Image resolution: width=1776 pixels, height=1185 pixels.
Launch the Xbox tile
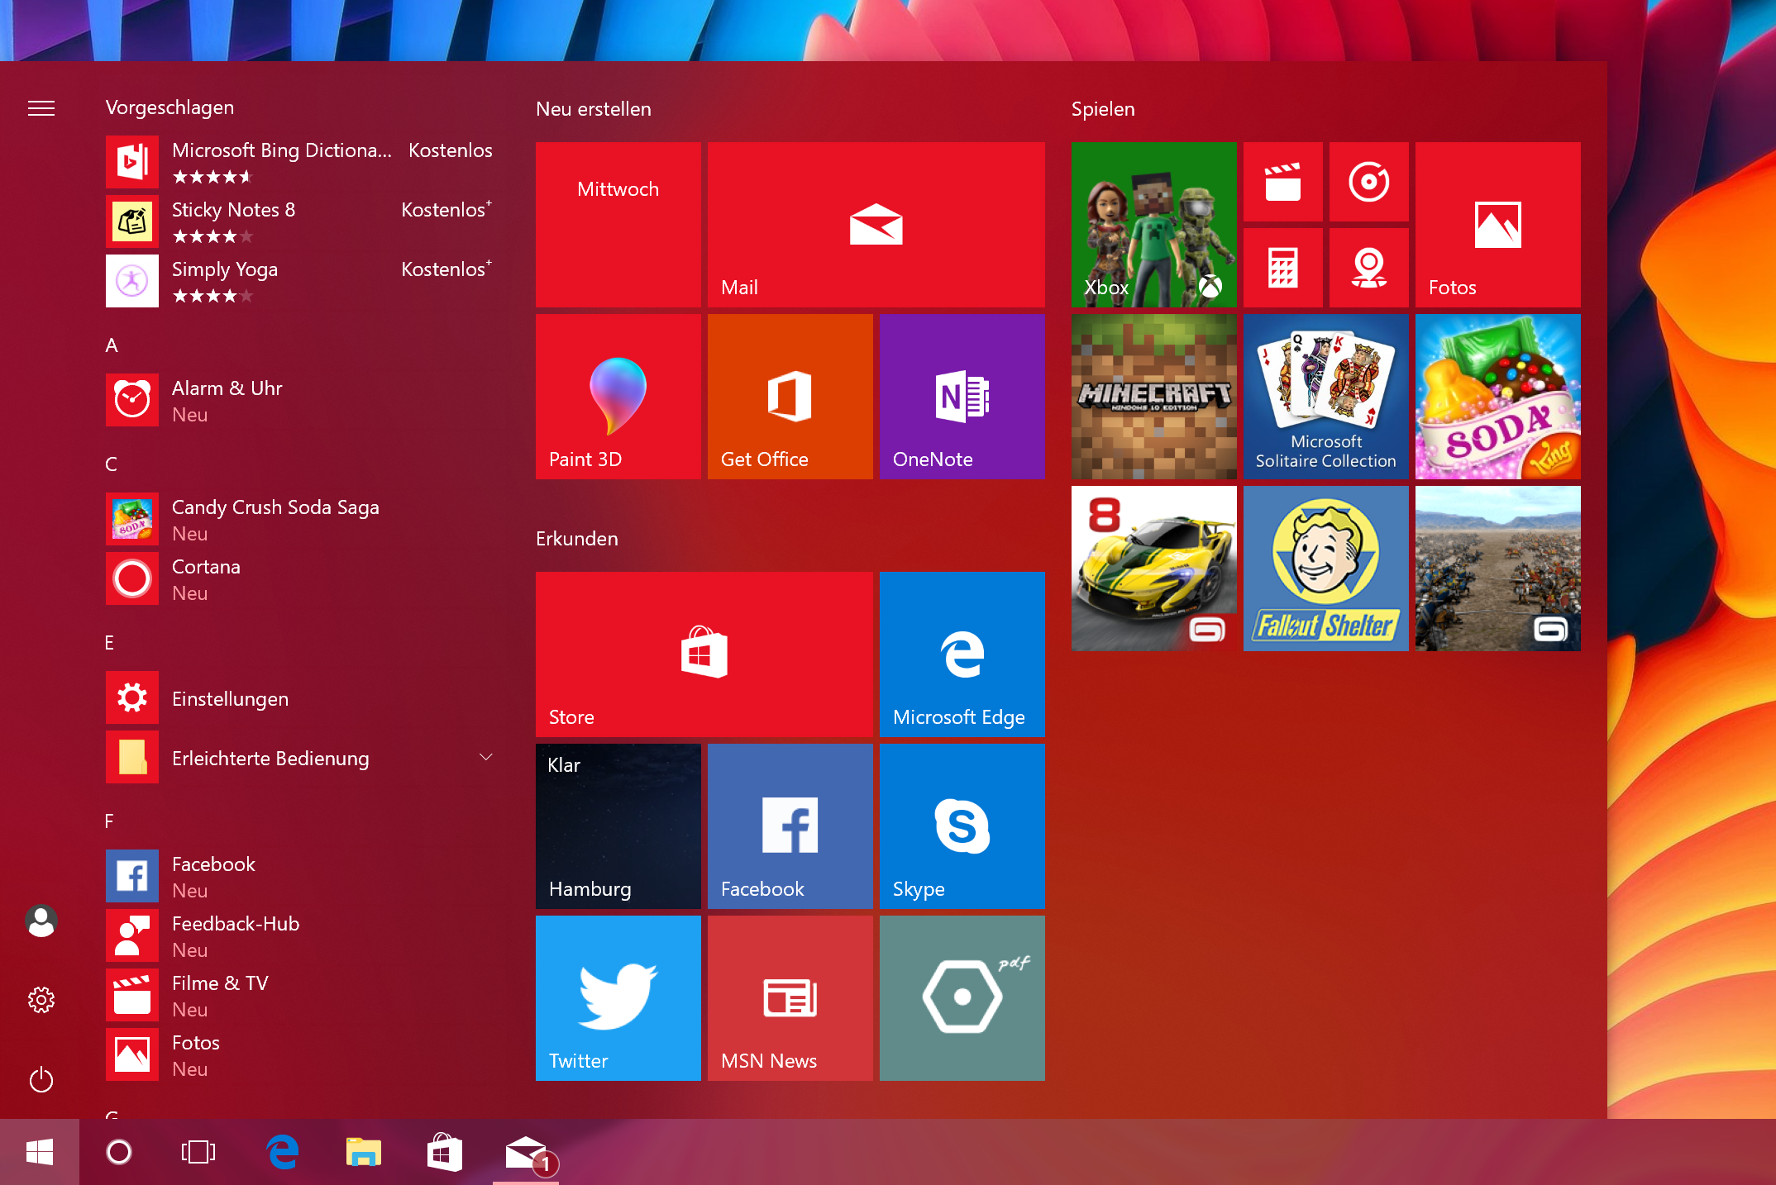[1154, 225]
